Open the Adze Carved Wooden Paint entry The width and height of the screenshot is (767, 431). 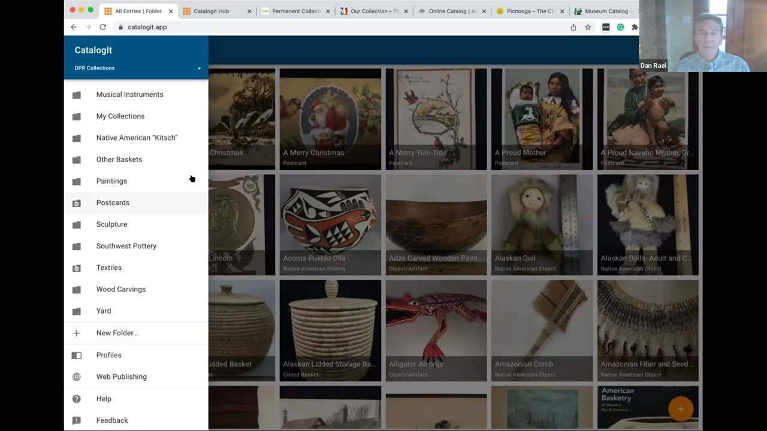(x=436, y=225)
